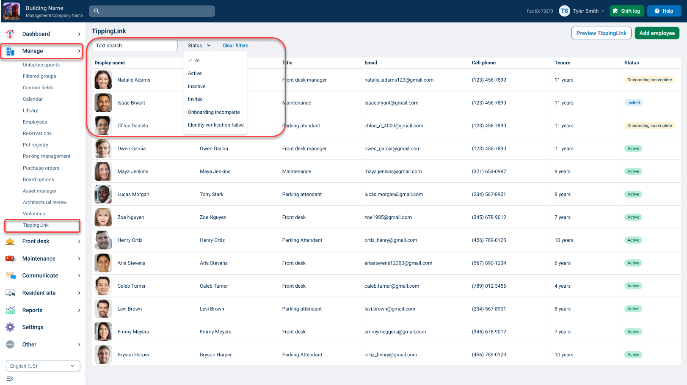Viewport: 687px width, 385px height.
Task: Click the Settings gear icon
Action: pos(10,327)
